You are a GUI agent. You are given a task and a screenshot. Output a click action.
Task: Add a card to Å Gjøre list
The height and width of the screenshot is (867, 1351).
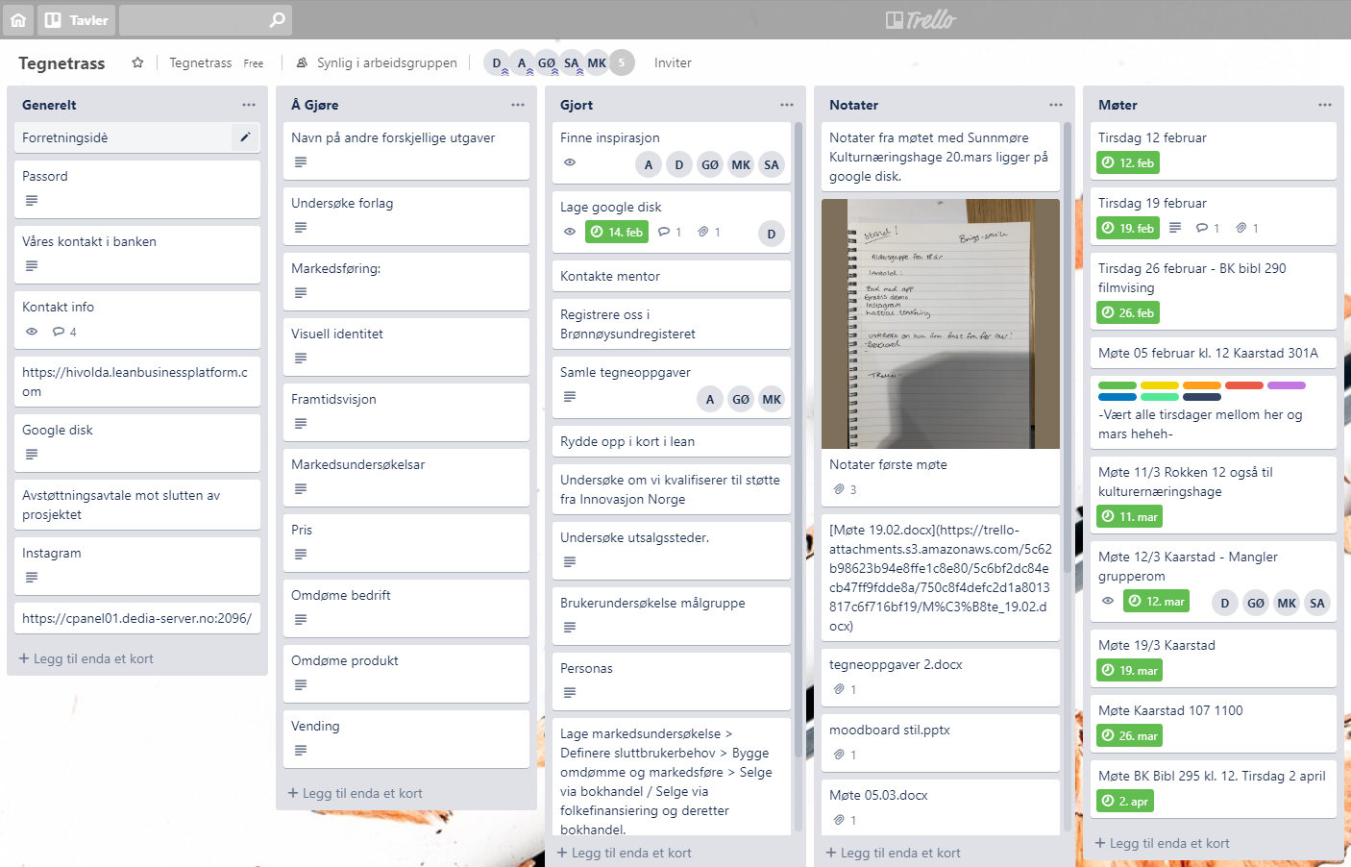point(356,793)
